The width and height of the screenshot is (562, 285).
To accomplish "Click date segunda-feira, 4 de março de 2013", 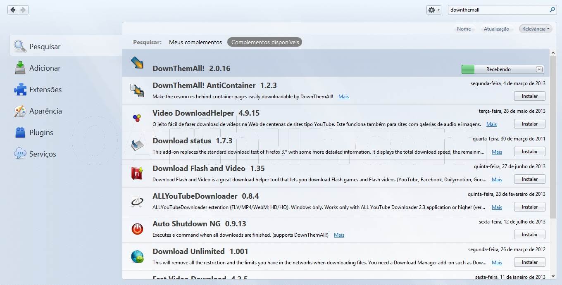I will [x=508, y=83].
